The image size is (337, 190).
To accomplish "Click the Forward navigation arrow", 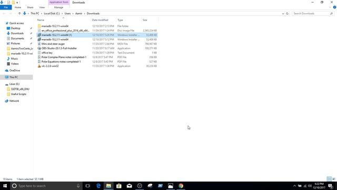I will (10, 13).
